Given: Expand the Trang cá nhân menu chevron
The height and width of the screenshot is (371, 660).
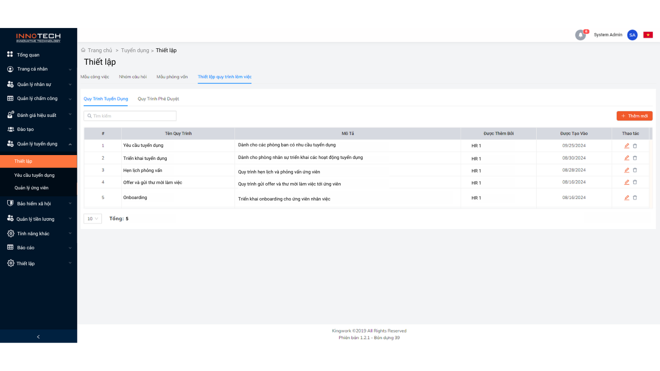Looking at the screenshot, I should (x=70, y=70).
